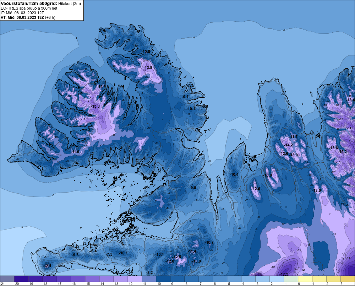This screenshot has height=286, width=355.
Task: Click the legend swatch between -14 and -13
Action: tap(106, 279)
